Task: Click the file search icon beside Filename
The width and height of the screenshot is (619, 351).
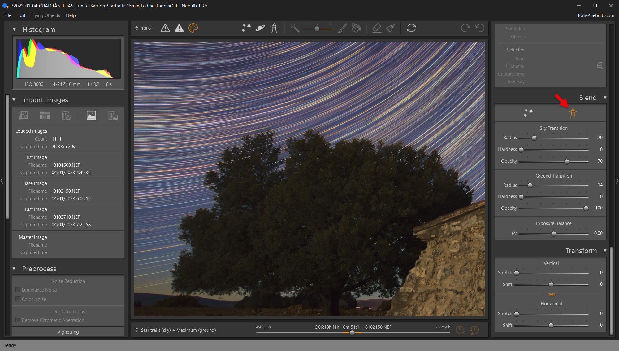Action: (600, 66)
